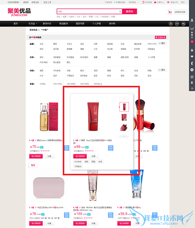195x228 pixels.
Task: Open the QR code icon in sidebar
Action: pyautogui.click(x=192, y=77)
